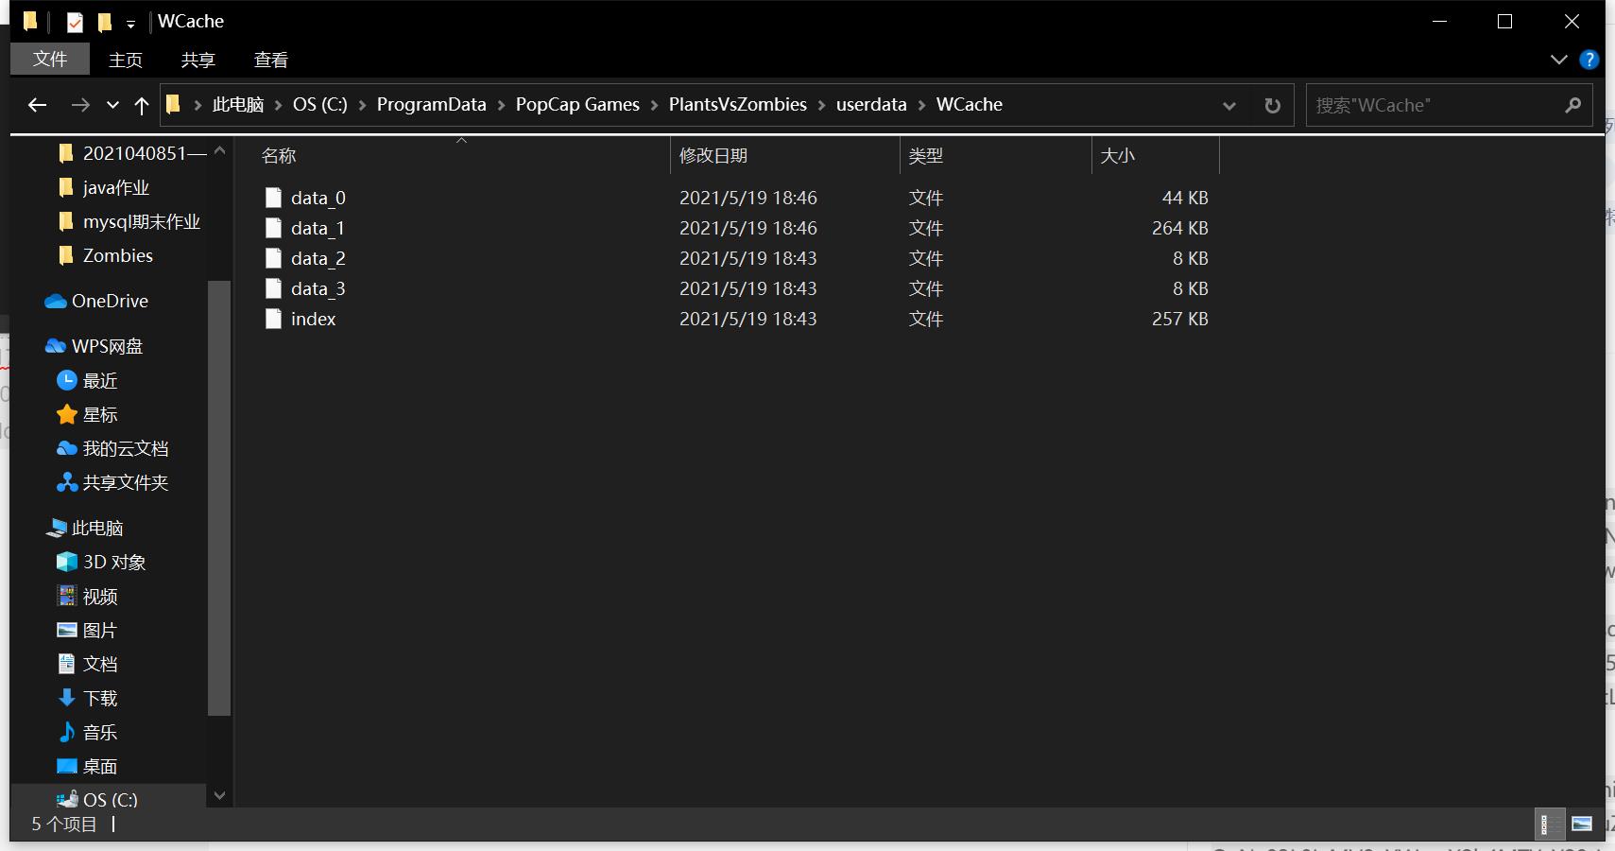Viewport: 1615px width, 851px height.
Task: Switch to the 查看 ribbon tab
Action: (270, 60)
